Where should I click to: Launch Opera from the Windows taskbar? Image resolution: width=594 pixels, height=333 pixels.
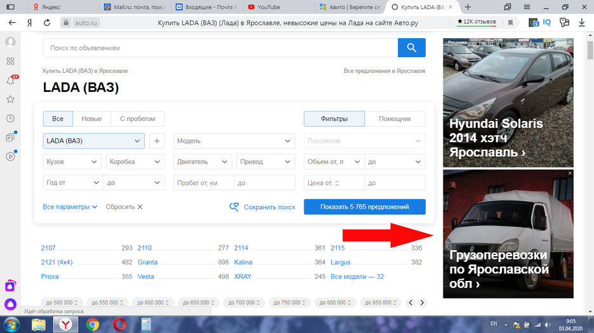119,324
